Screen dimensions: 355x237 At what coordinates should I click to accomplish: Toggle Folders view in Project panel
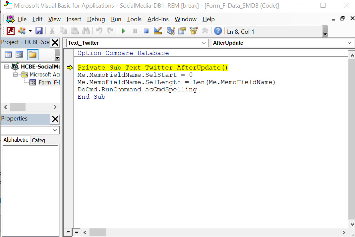[x=32, y=55]
